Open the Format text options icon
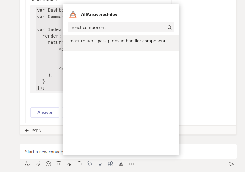Screen dimensions: 245x172 (27, 164)
